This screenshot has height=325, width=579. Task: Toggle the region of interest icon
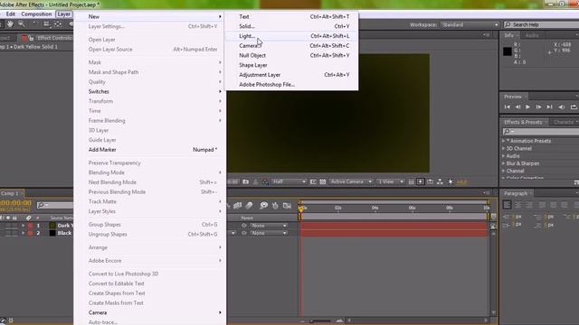[313, 181]
